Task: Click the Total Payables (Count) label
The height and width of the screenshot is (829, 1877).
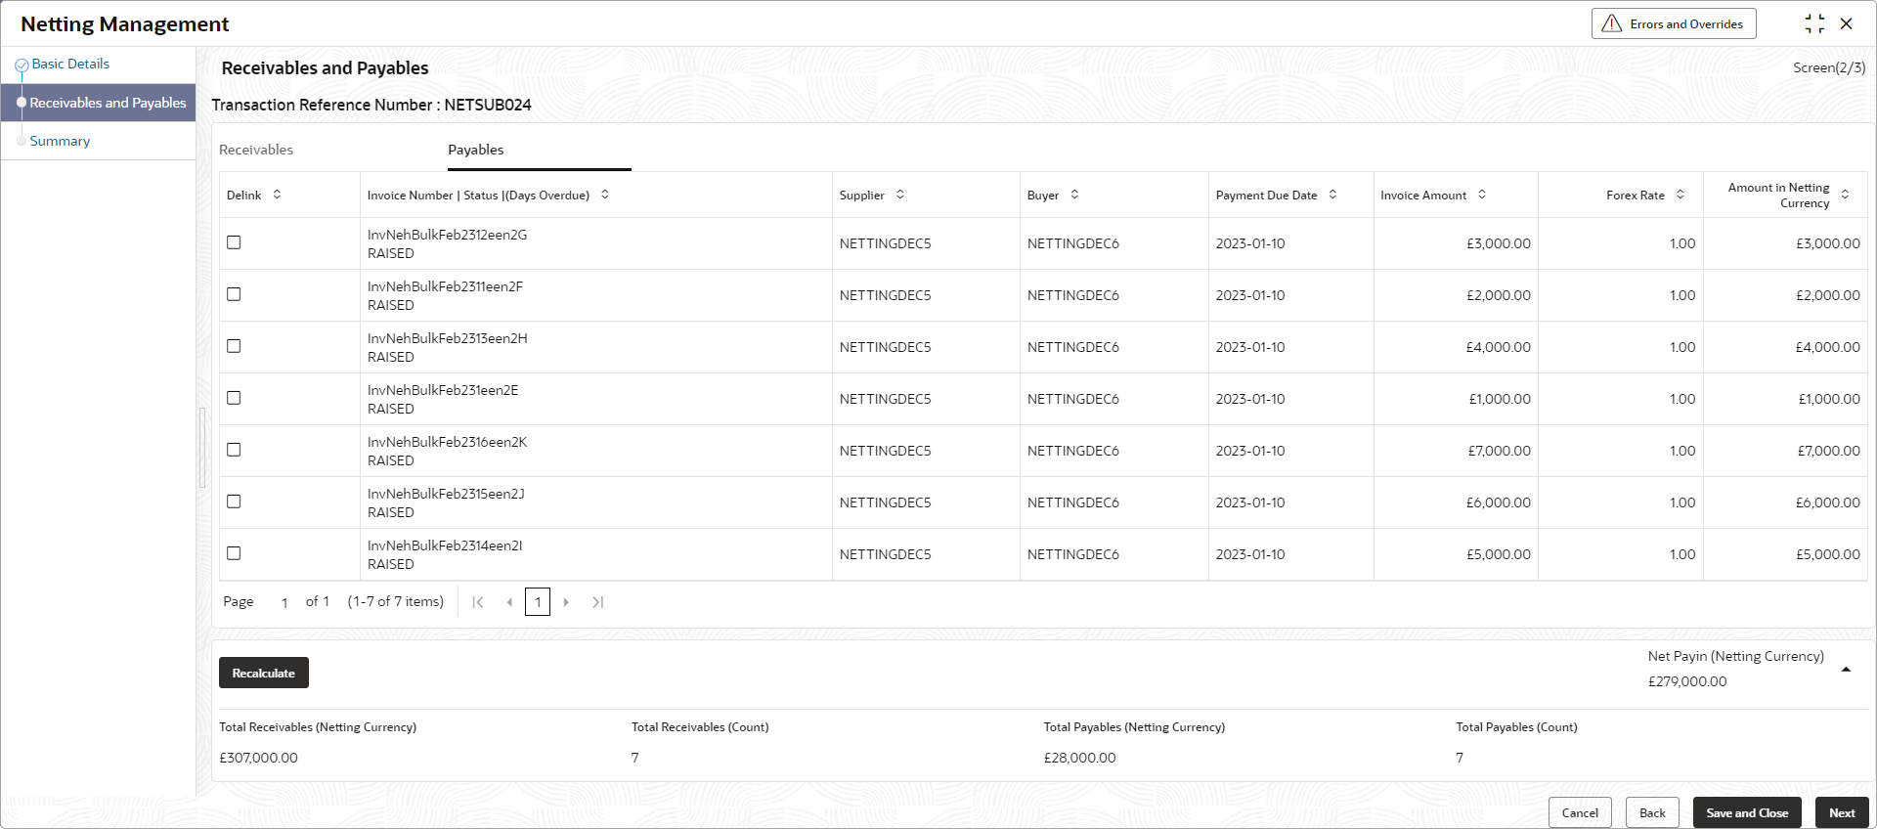Action: tap(1516, 727)
